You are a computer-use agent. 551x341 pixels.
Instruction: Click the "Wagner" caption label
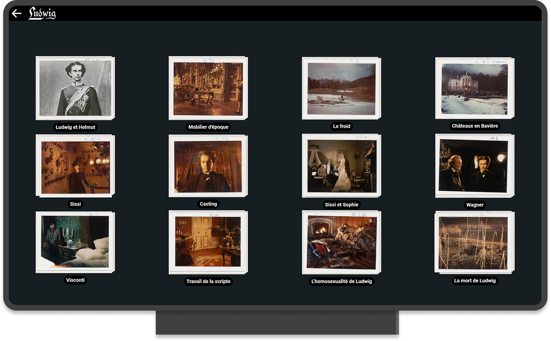click(475, 205)
